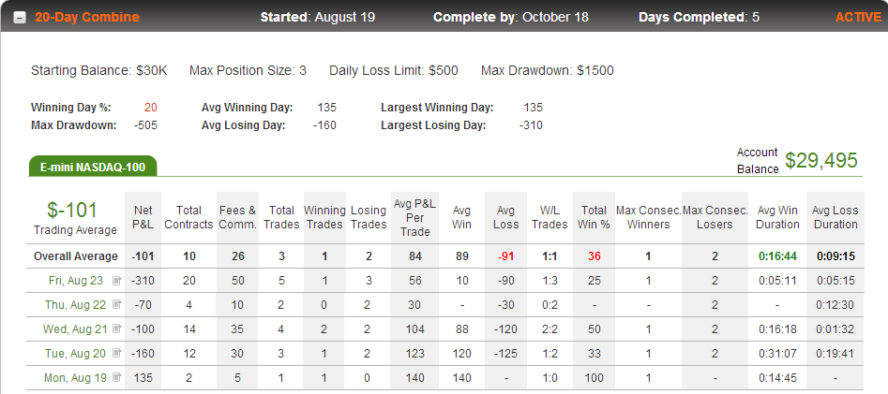Open the note icon for Thu, Aug 22

[116, 305]
